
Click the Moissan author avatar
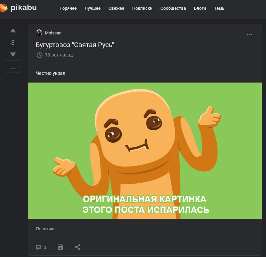39,33
